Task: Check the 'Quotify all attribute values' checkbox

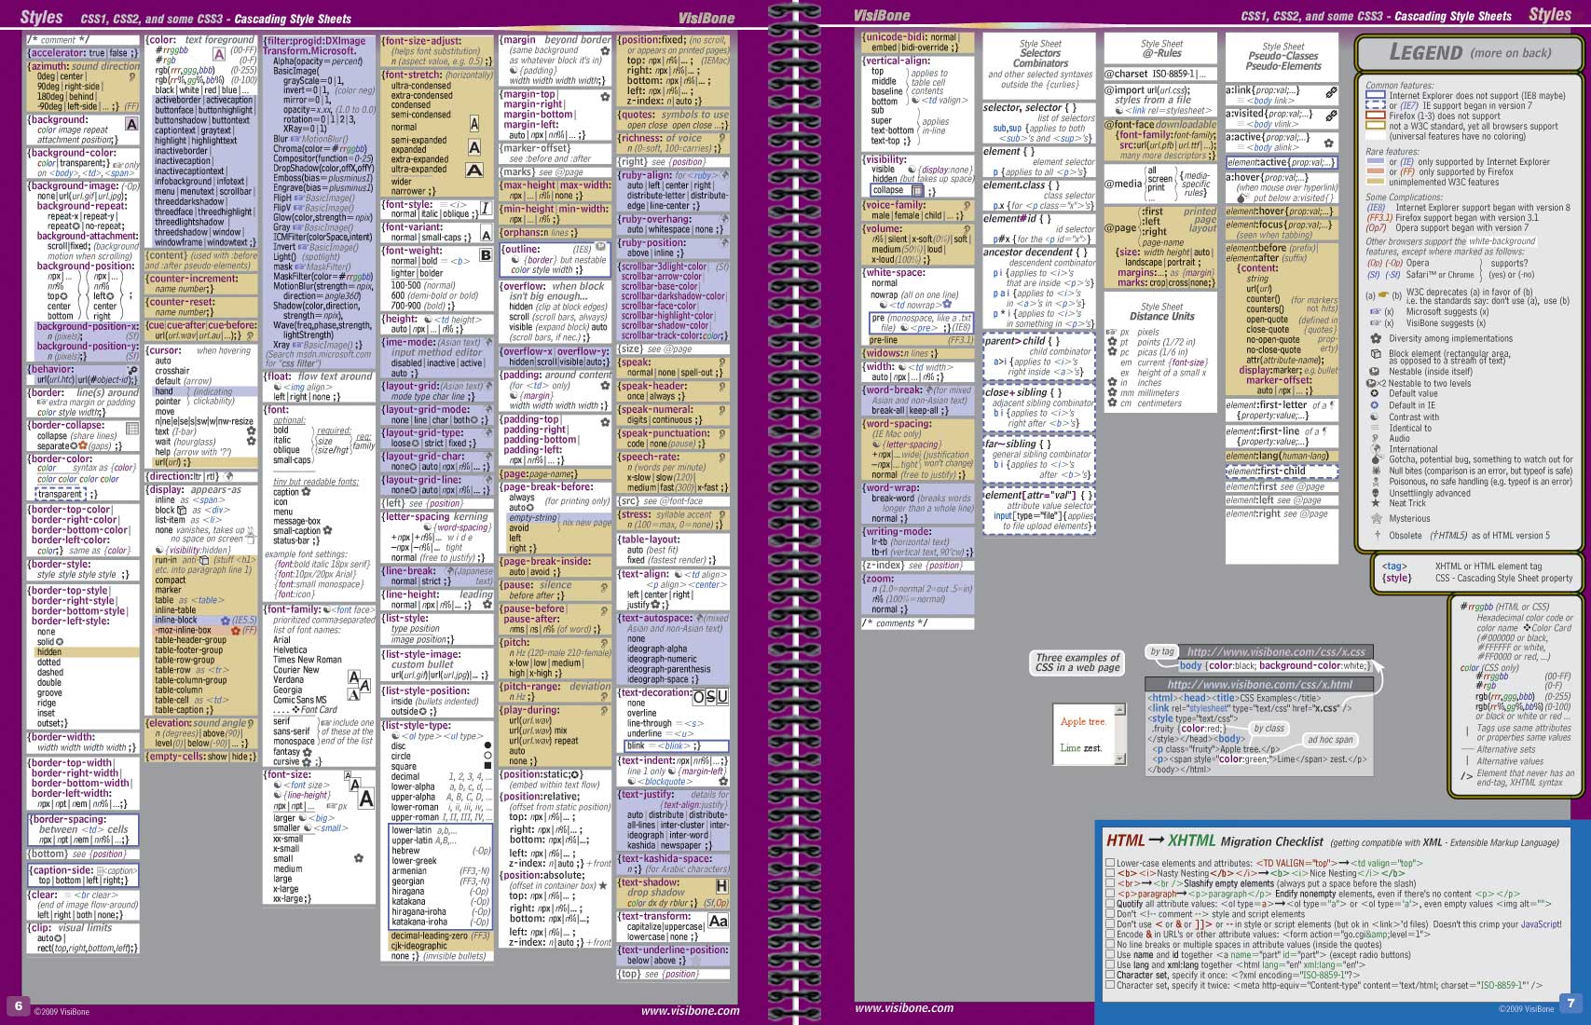Action: (x=1110, y=904)
